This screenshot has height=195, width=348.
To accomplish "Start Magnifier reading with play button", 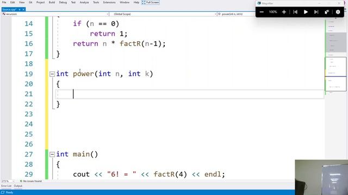I will (x=306, y=12).
